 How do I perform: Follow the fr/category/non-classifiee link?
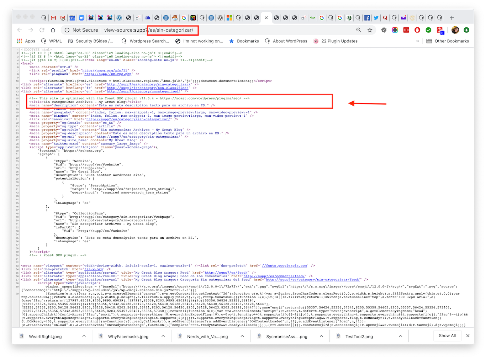[x=147, y=88]
